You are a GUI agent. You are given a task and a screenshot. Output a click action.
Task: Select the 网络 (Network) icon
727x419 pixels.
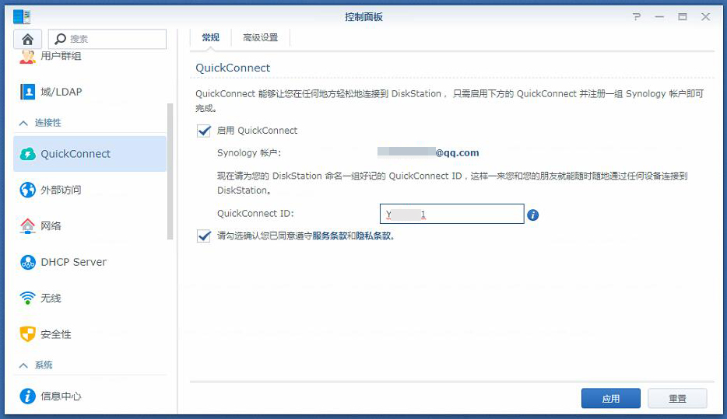click(28, 226)
